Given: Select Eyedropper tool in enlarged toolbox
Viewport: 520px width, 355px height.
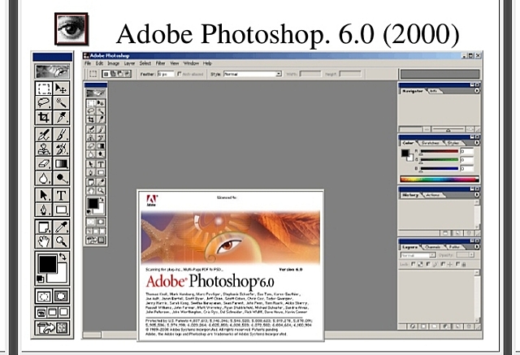Looking at the screenshot, I should [x=61, y=227].
